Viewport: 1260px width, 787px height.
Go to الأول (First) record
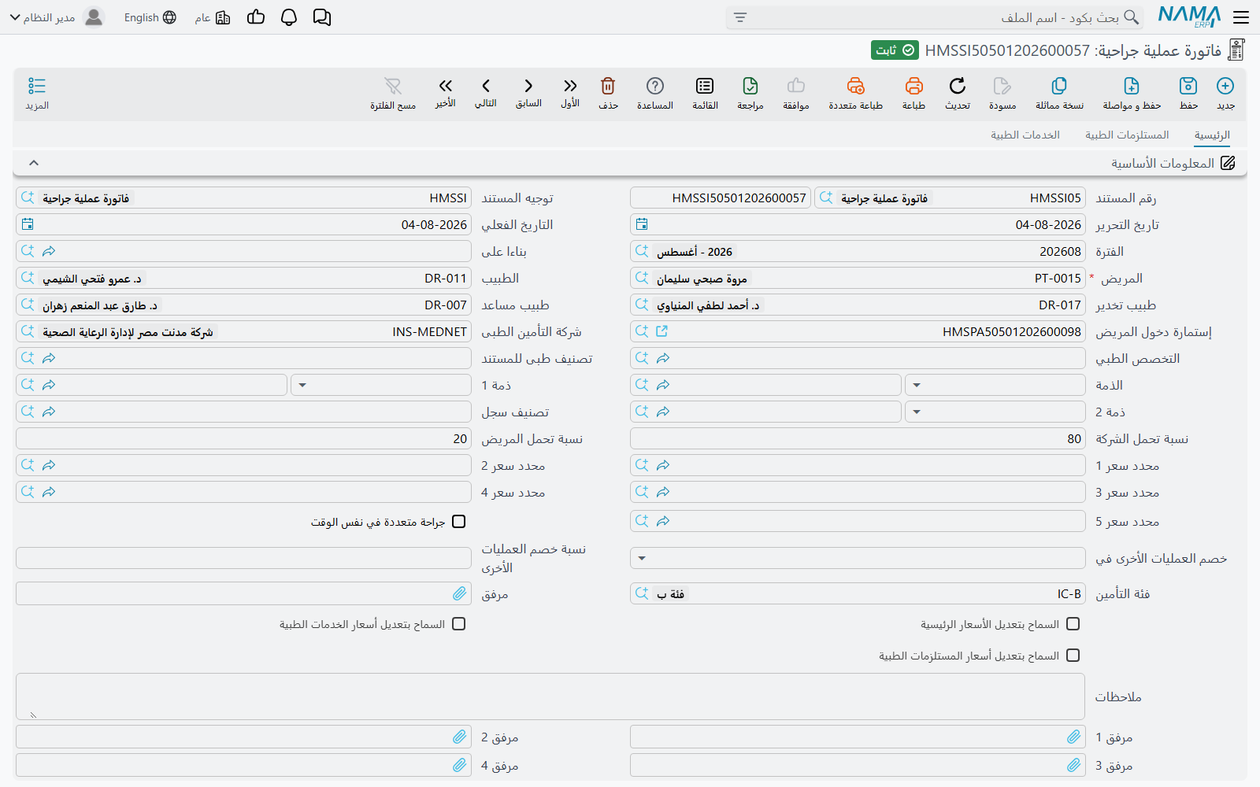point(570,86)
